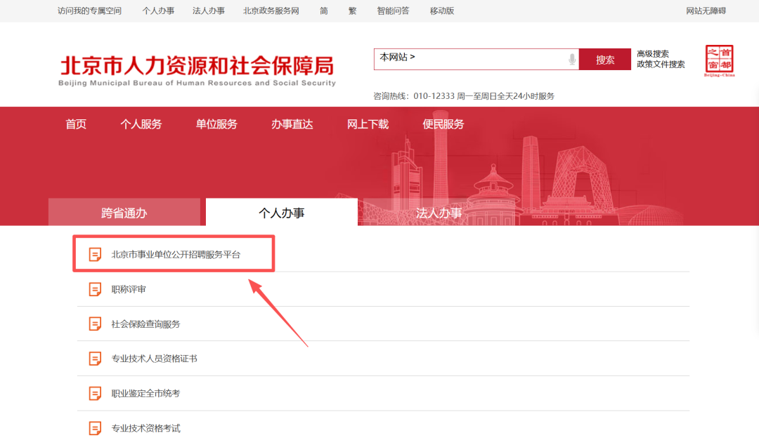Open 北京市事业单位公开招聘服务平台 entry

tap(176, 254)
